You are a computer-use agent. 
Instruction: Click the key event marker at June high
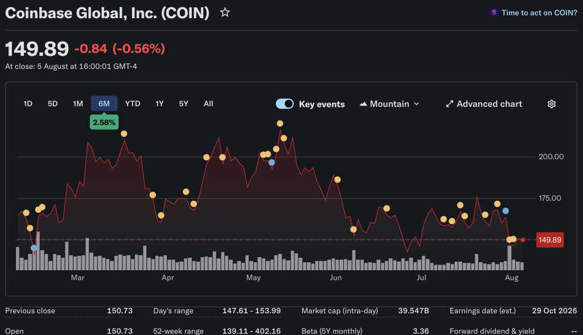click(338, 180)
